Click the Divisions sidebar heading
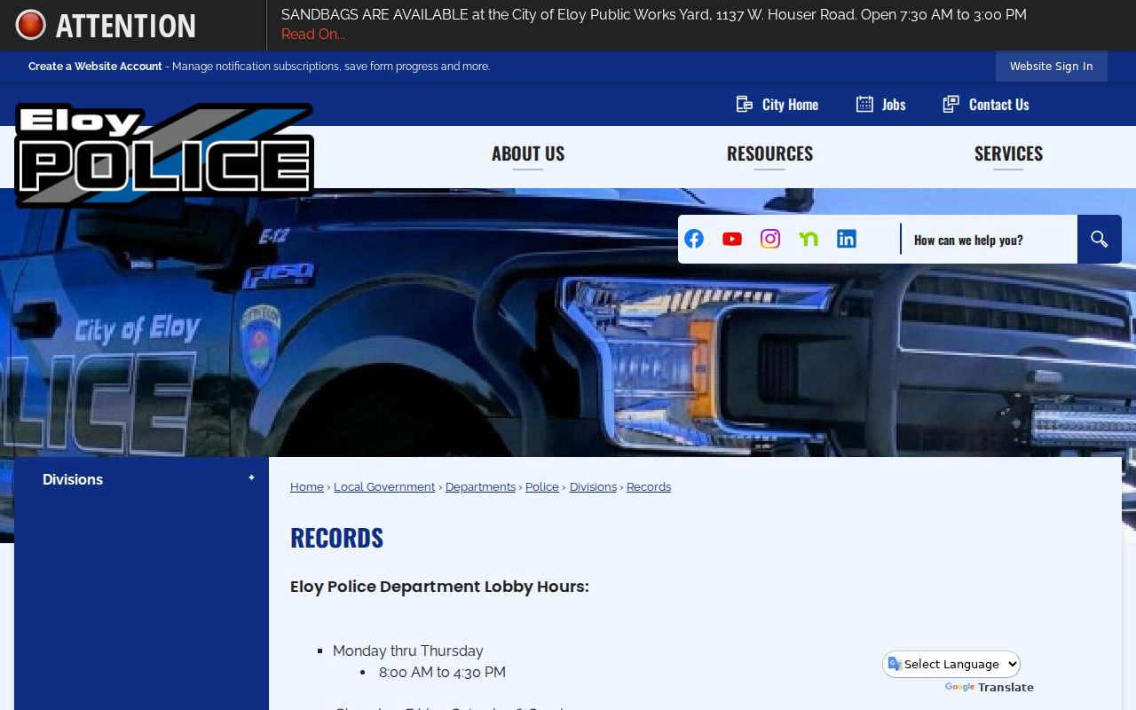Viewport: 1136px width, 710px height. click(73, 479)
